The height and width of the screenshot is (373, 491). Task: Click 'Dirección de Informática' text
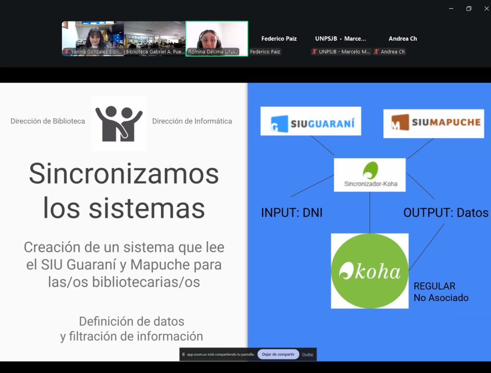click(192, 121)
